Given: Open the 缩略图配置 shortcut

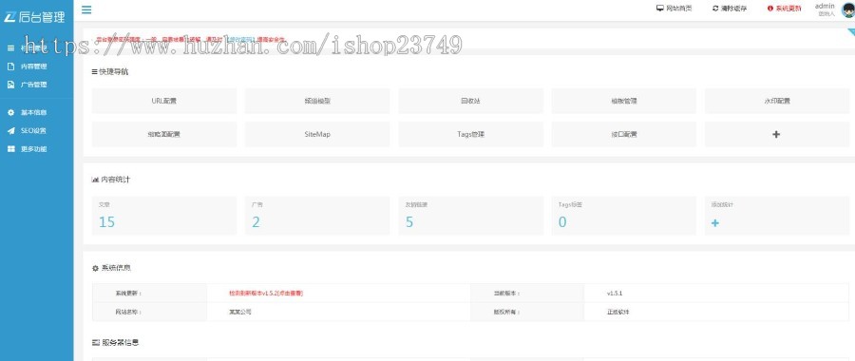Looking at the screenshot, I should [164, 134].
